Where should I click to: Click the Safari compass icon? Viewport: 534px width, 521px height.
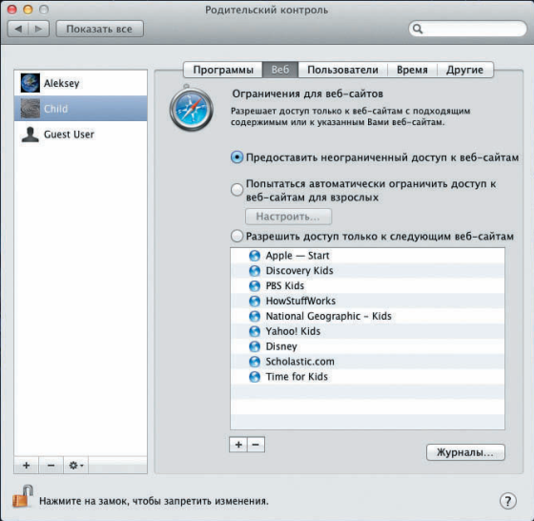(x=191, y=109)
